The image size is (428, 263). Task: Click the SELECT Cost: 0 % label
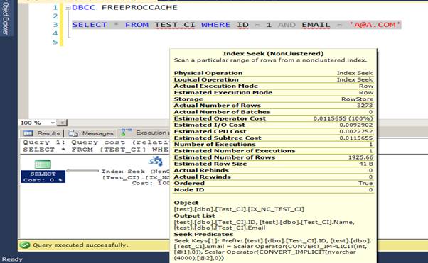pos(43,177)
